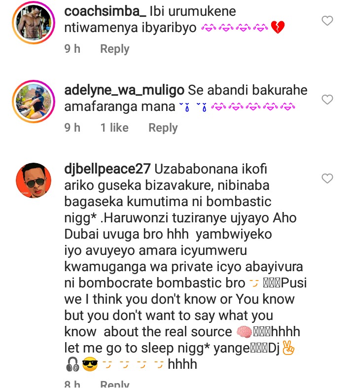Select the 9 h timestamp under adelyne_wa_muligo
Viewport: 355px width, 388px height.
(72, 128)
